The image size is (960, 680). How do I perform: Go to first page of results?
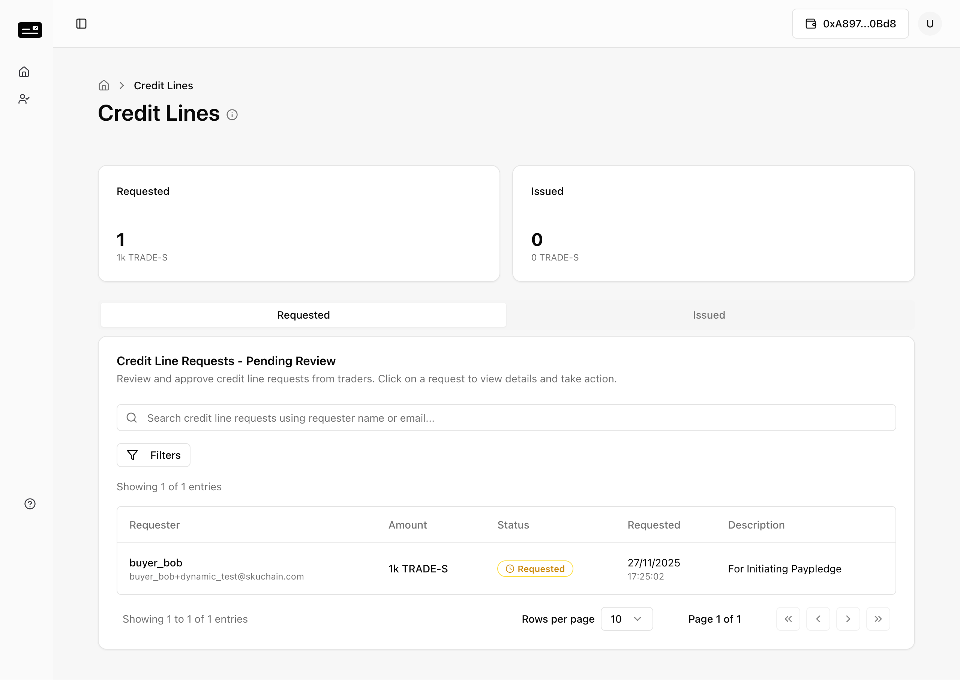(x=788, y=619)
